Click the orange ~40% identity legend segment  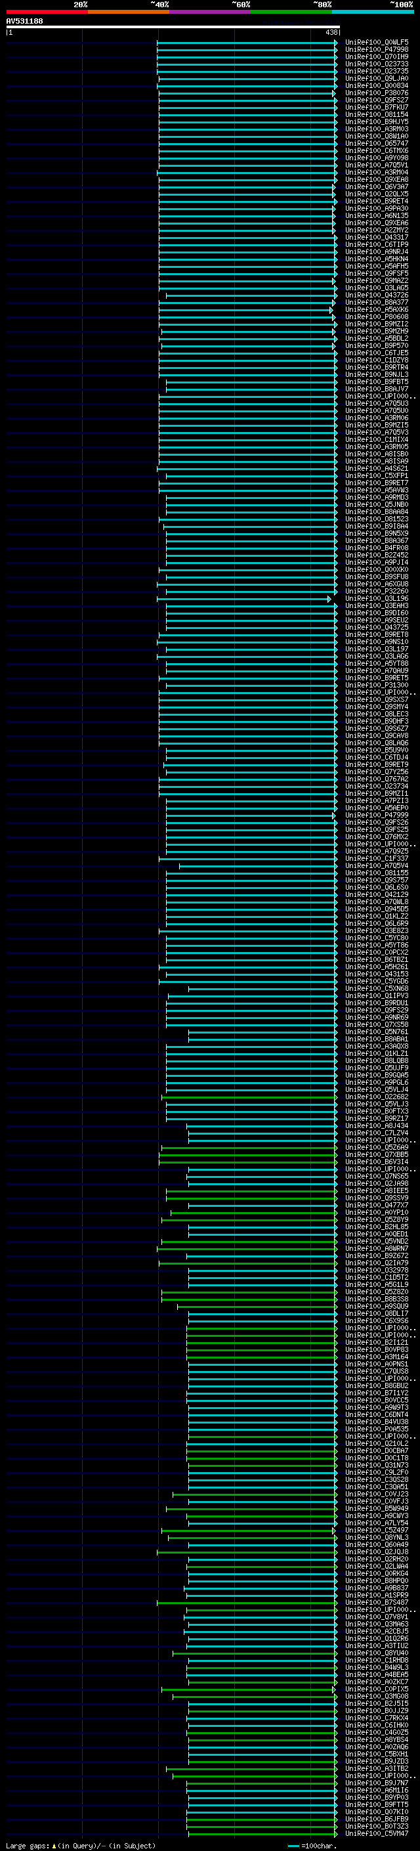129,12
